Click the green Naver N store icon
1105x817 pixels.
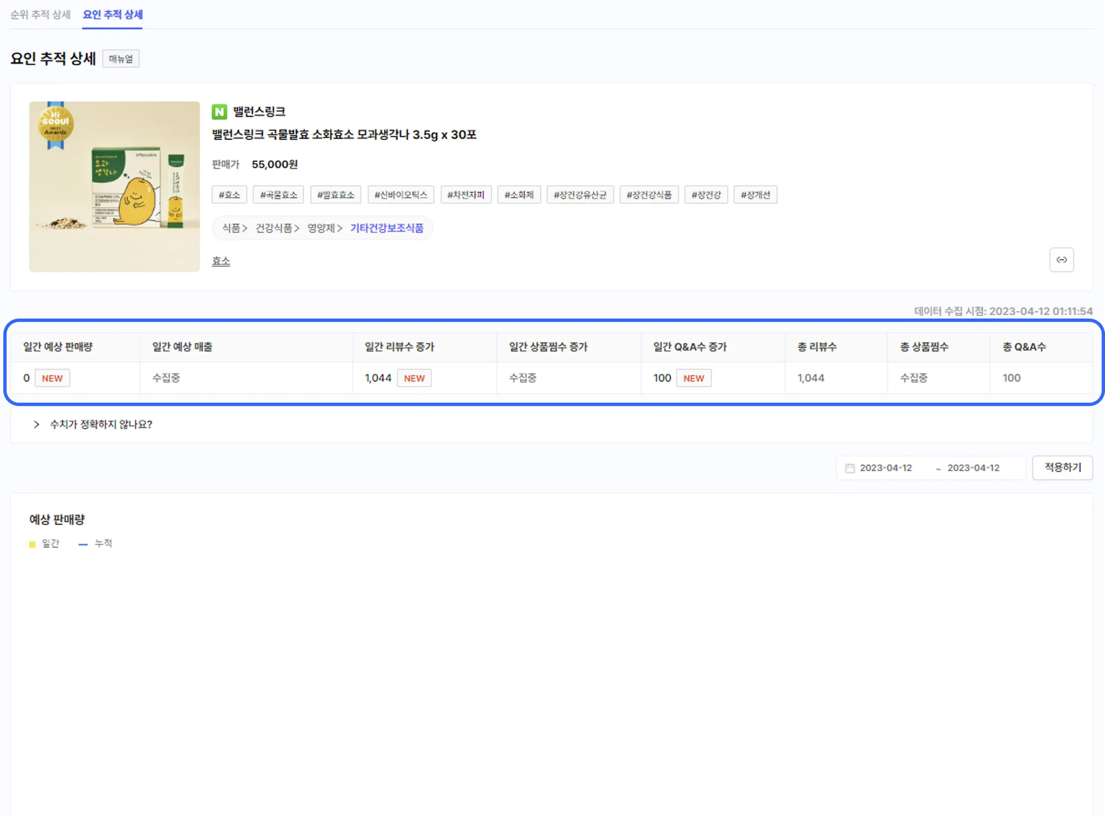[219, 112]
